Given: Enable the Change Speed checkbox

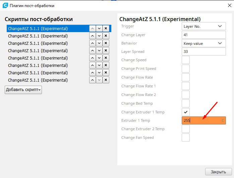Looking at the screenshot, I should point(186,60).
